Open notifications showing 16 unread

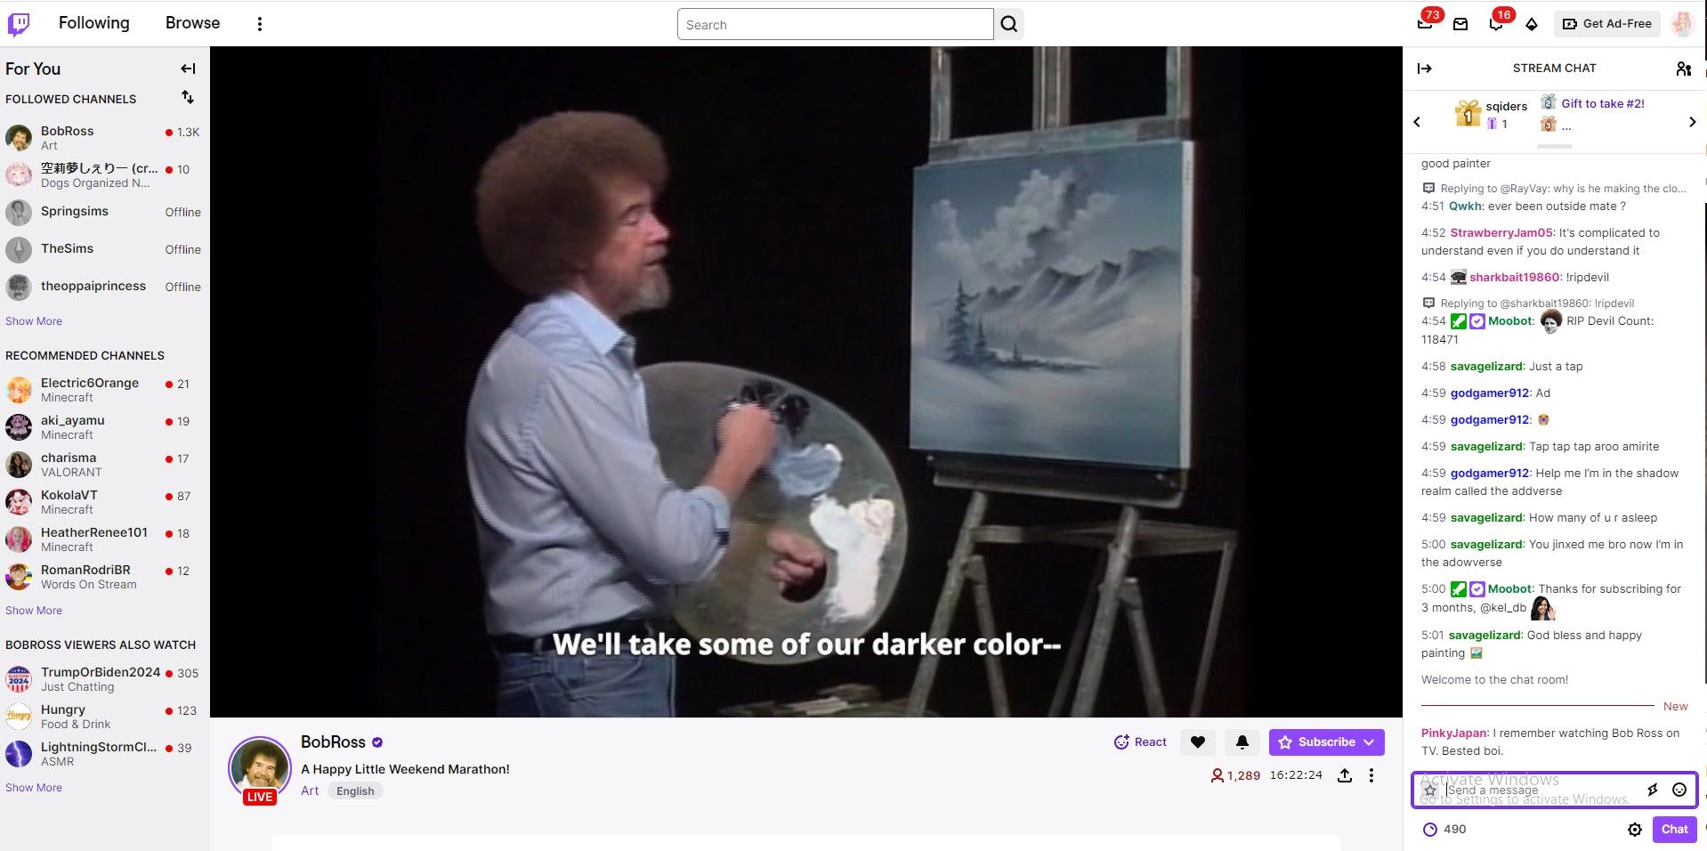click(x=1496, y=24)
